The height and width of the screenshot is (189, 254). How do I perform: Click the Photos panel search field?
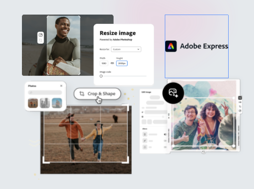click(x=45, y=92)
